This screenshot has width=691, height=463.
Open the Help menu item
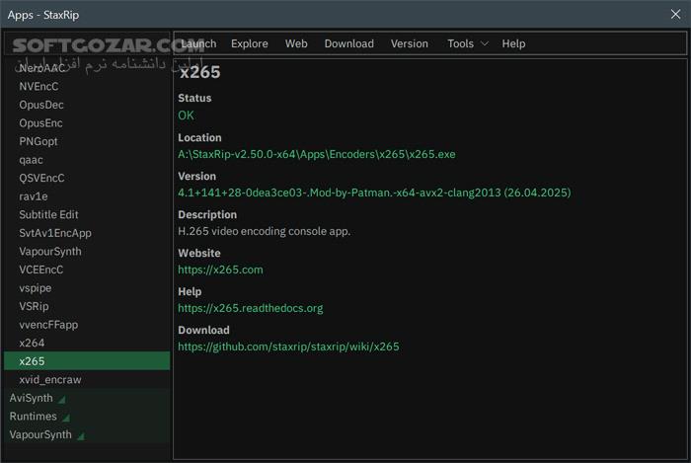coord(513,43)
